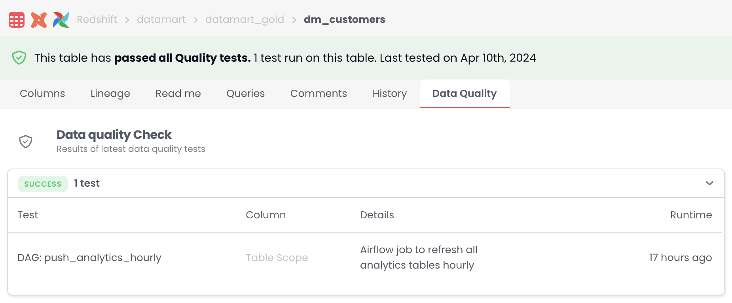Open the Columns tab
Viewport: 732px width, 303px height.
pyautogui.click(x=42, y=94)
